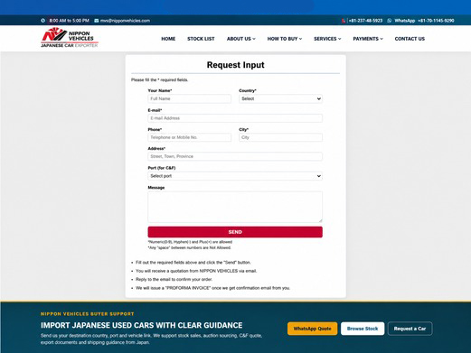Viewport: 471px width, 353px height.
Task: Click the Nippon Vehicles logo
Action: tap(70, 38)
